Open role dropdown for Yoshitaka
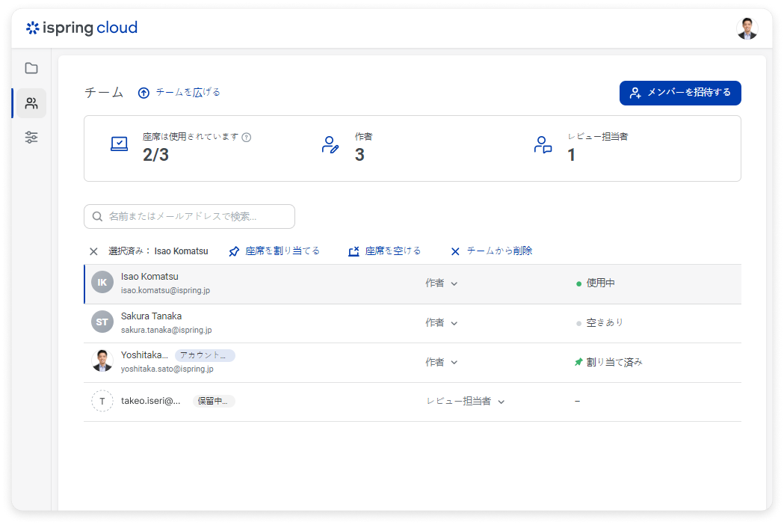 click(x=442, y=363)
